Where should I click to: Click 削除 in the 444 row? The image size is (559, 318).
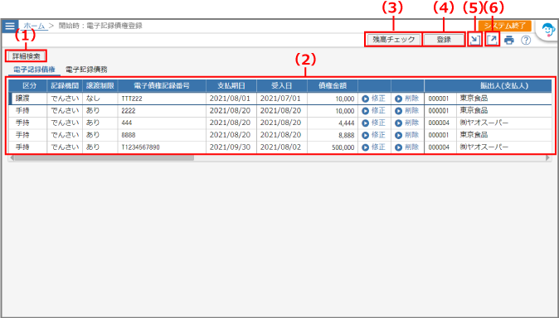click(x=406, y=123)
